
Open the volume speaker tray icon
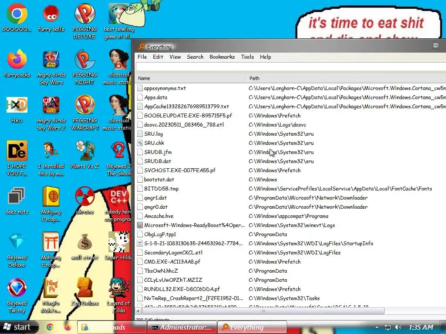click(x=398, y=327)
